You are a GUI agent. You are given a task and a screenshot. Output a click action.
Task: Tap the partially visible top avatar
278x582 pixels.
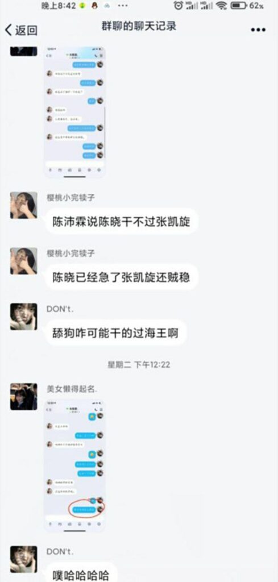[24, 51]
